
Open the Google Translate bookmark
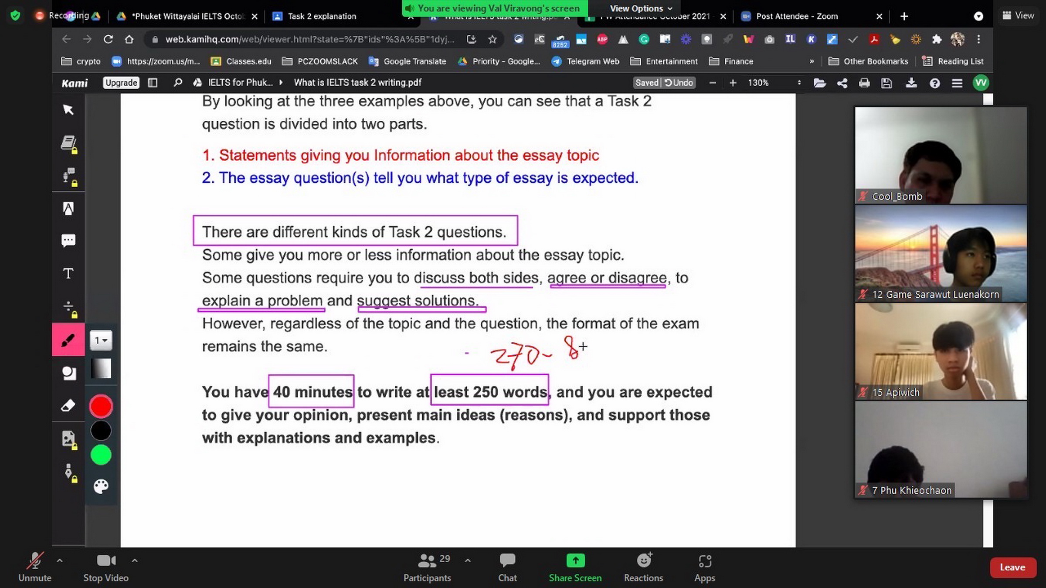pos(408,61)
